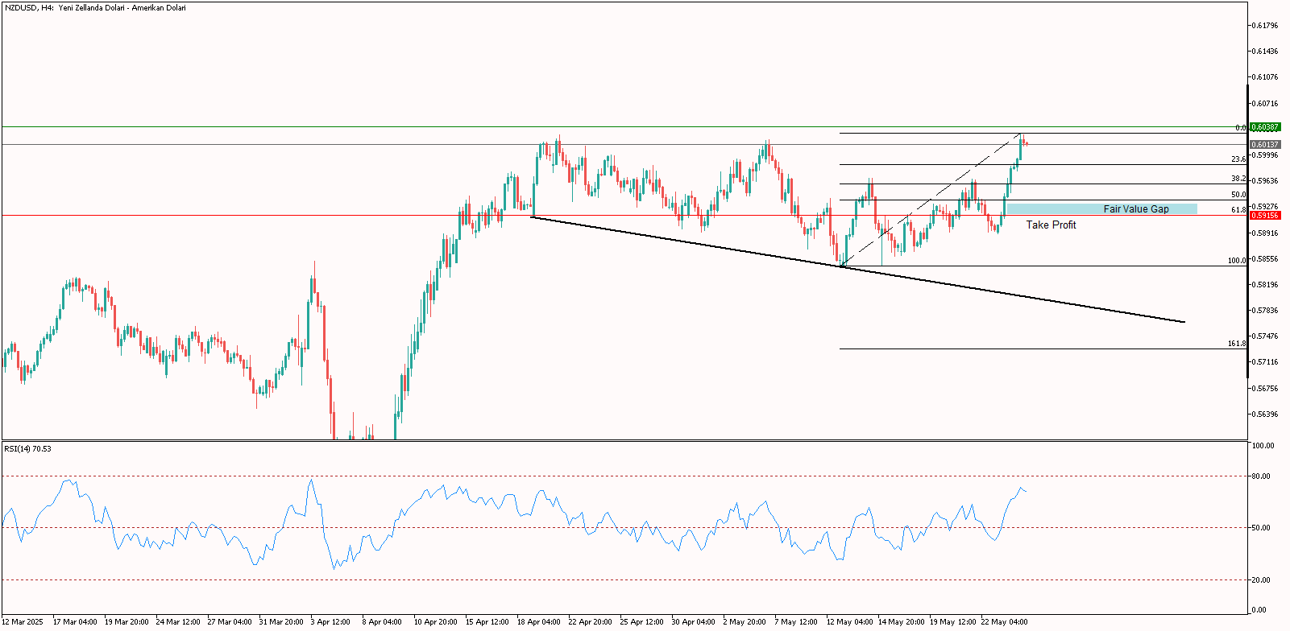Click the 0.61076 price scale value
Viewport: 1290px width, 631px height.
pyautogui.click(x=1265, y=77)
